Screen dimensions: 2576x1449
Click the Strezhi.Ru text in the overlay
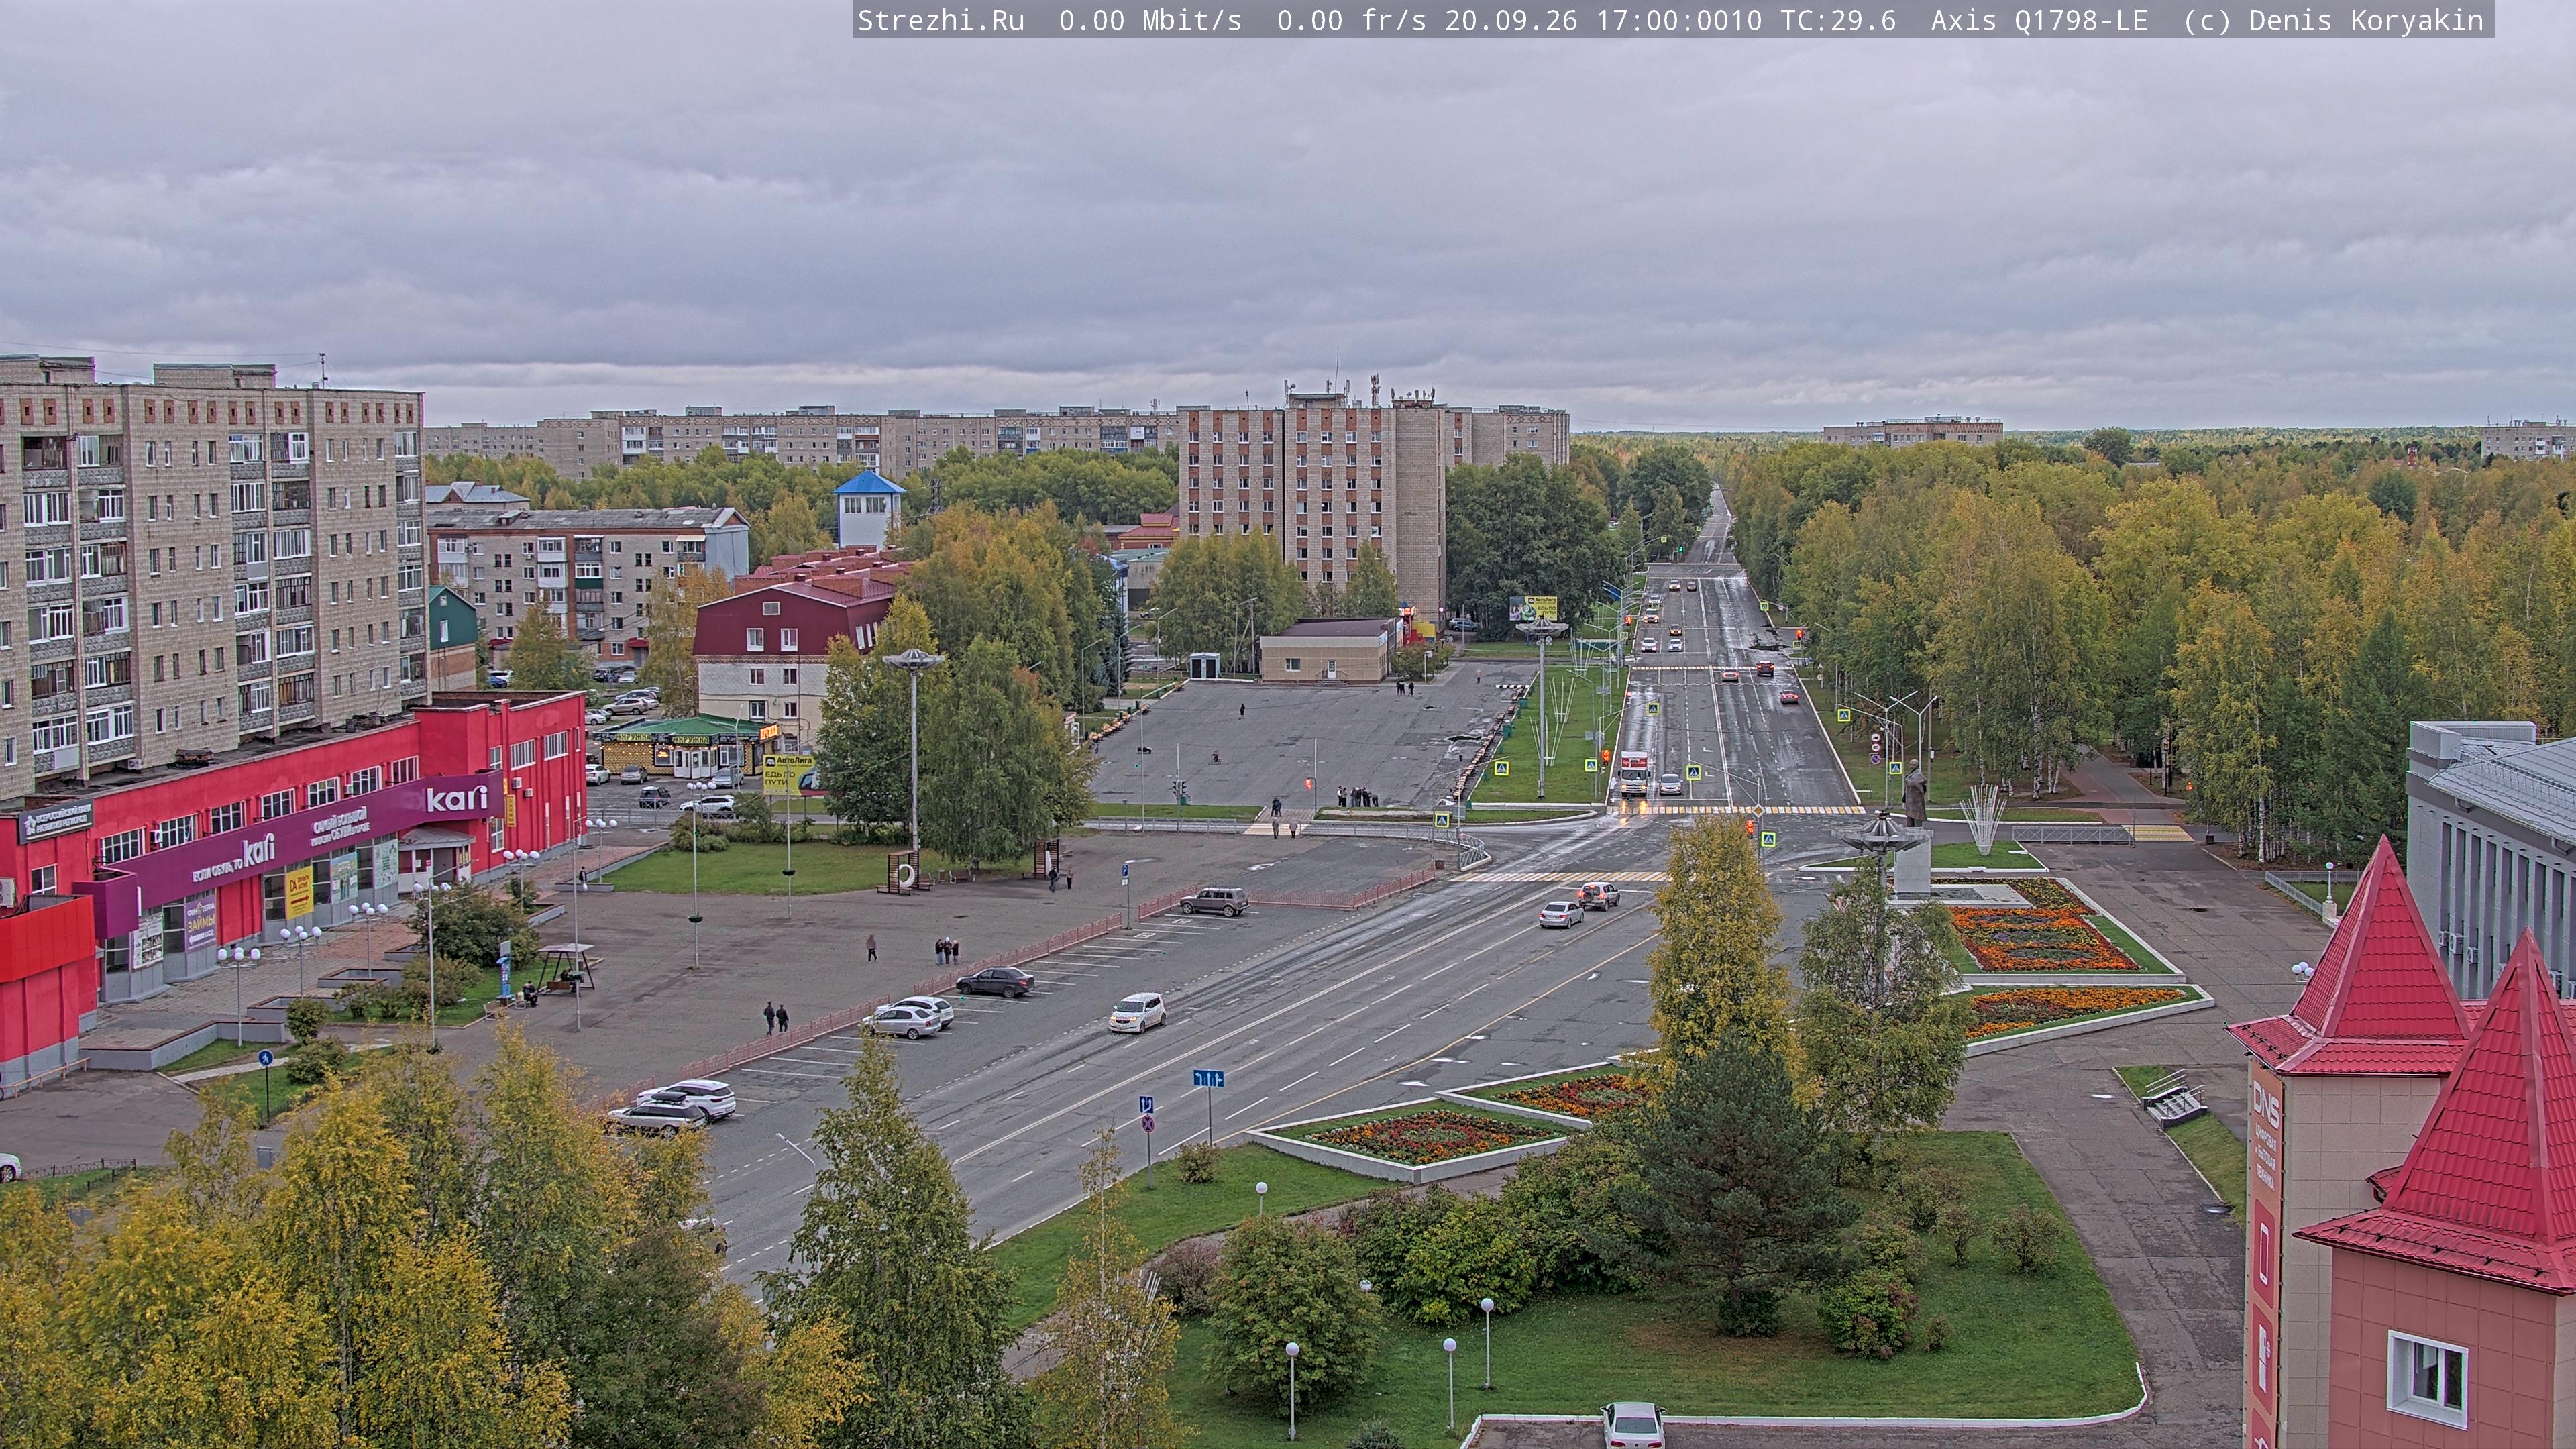point(941,21)
